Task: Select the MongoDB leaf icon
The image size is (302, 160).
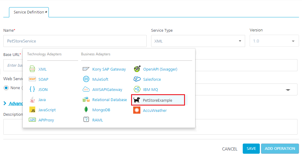Action: point(86,110)
